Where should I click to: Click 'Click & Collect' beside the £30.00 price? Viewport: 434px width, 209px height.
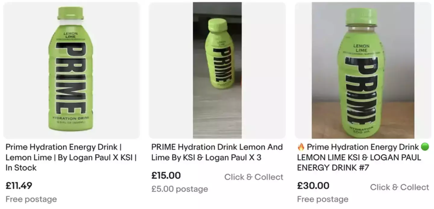pyautogui.click(x=399, y=187)
